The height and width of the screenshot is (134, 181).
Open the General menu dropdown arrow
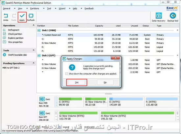coord(15,9)
